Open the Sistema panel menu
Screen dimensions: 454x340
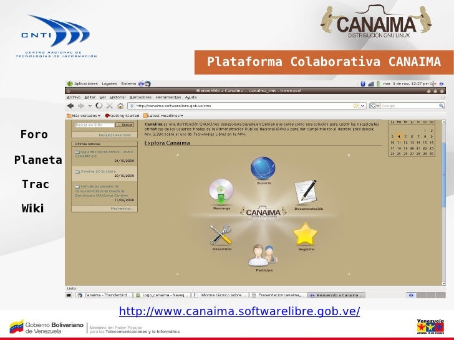click(x=128, y=83)
